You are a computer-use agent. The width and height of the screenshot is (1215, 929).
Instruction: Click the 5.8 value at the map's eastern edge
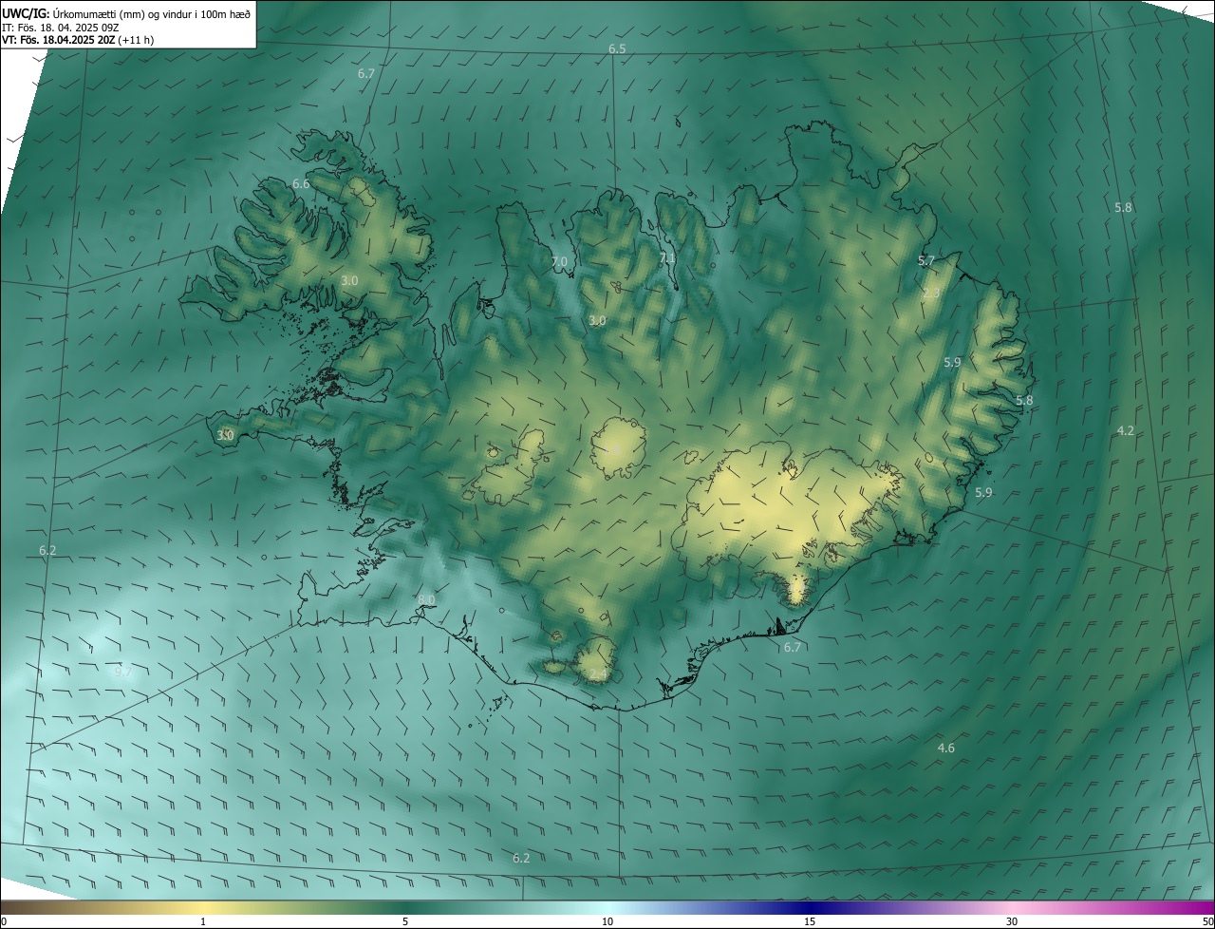tap(1123, 207)
